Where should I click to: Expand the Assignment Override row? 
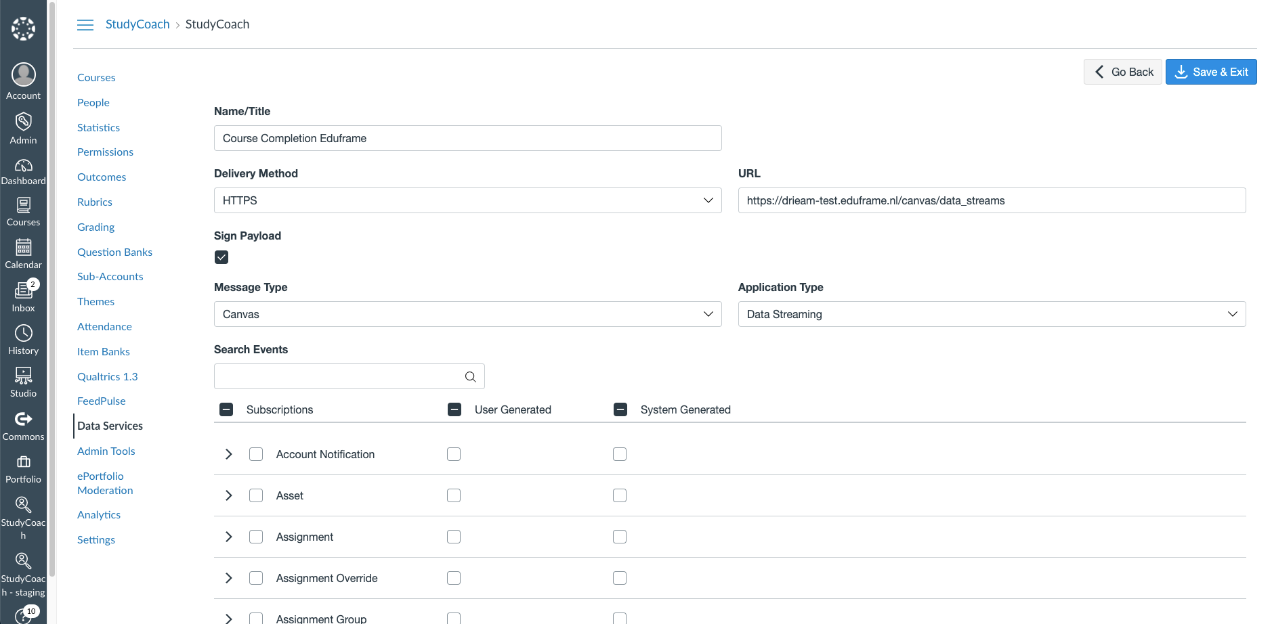click(x=228, y=578)
